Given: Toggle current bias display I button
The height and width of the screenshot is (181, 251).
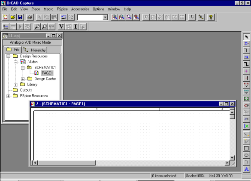Looking at the screenshot, I should click(76, 27).
